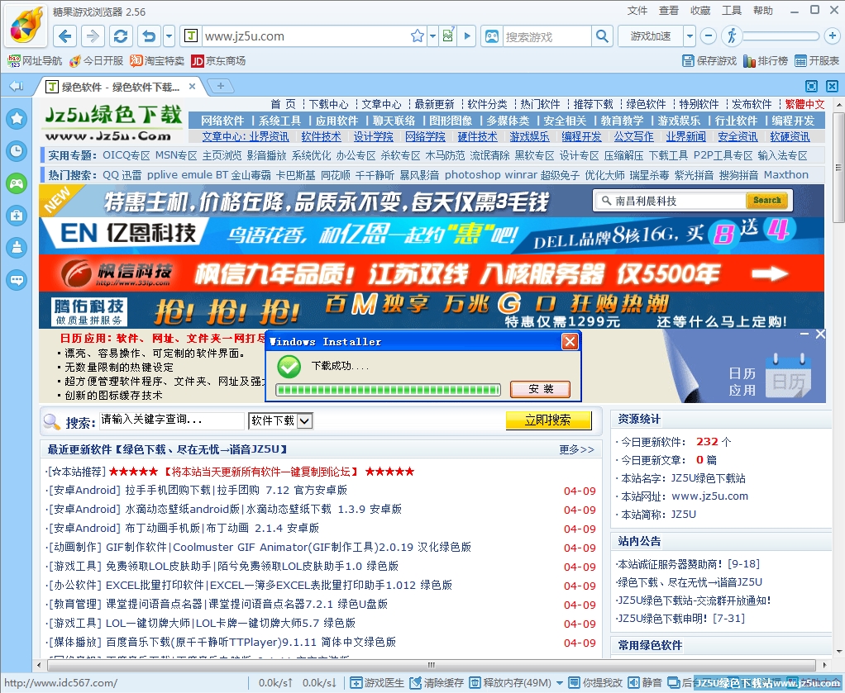Adjust the game speed slider
The width and height of the screenshot is (845, 693).
(781, 36)
